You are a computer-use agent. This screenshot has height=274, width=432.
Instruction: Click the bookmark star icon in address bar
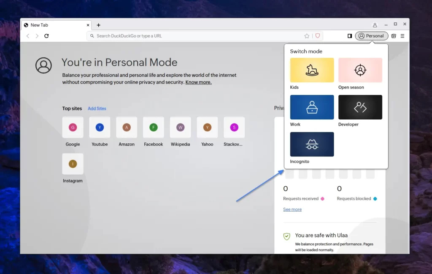click(x=307, y=36)
